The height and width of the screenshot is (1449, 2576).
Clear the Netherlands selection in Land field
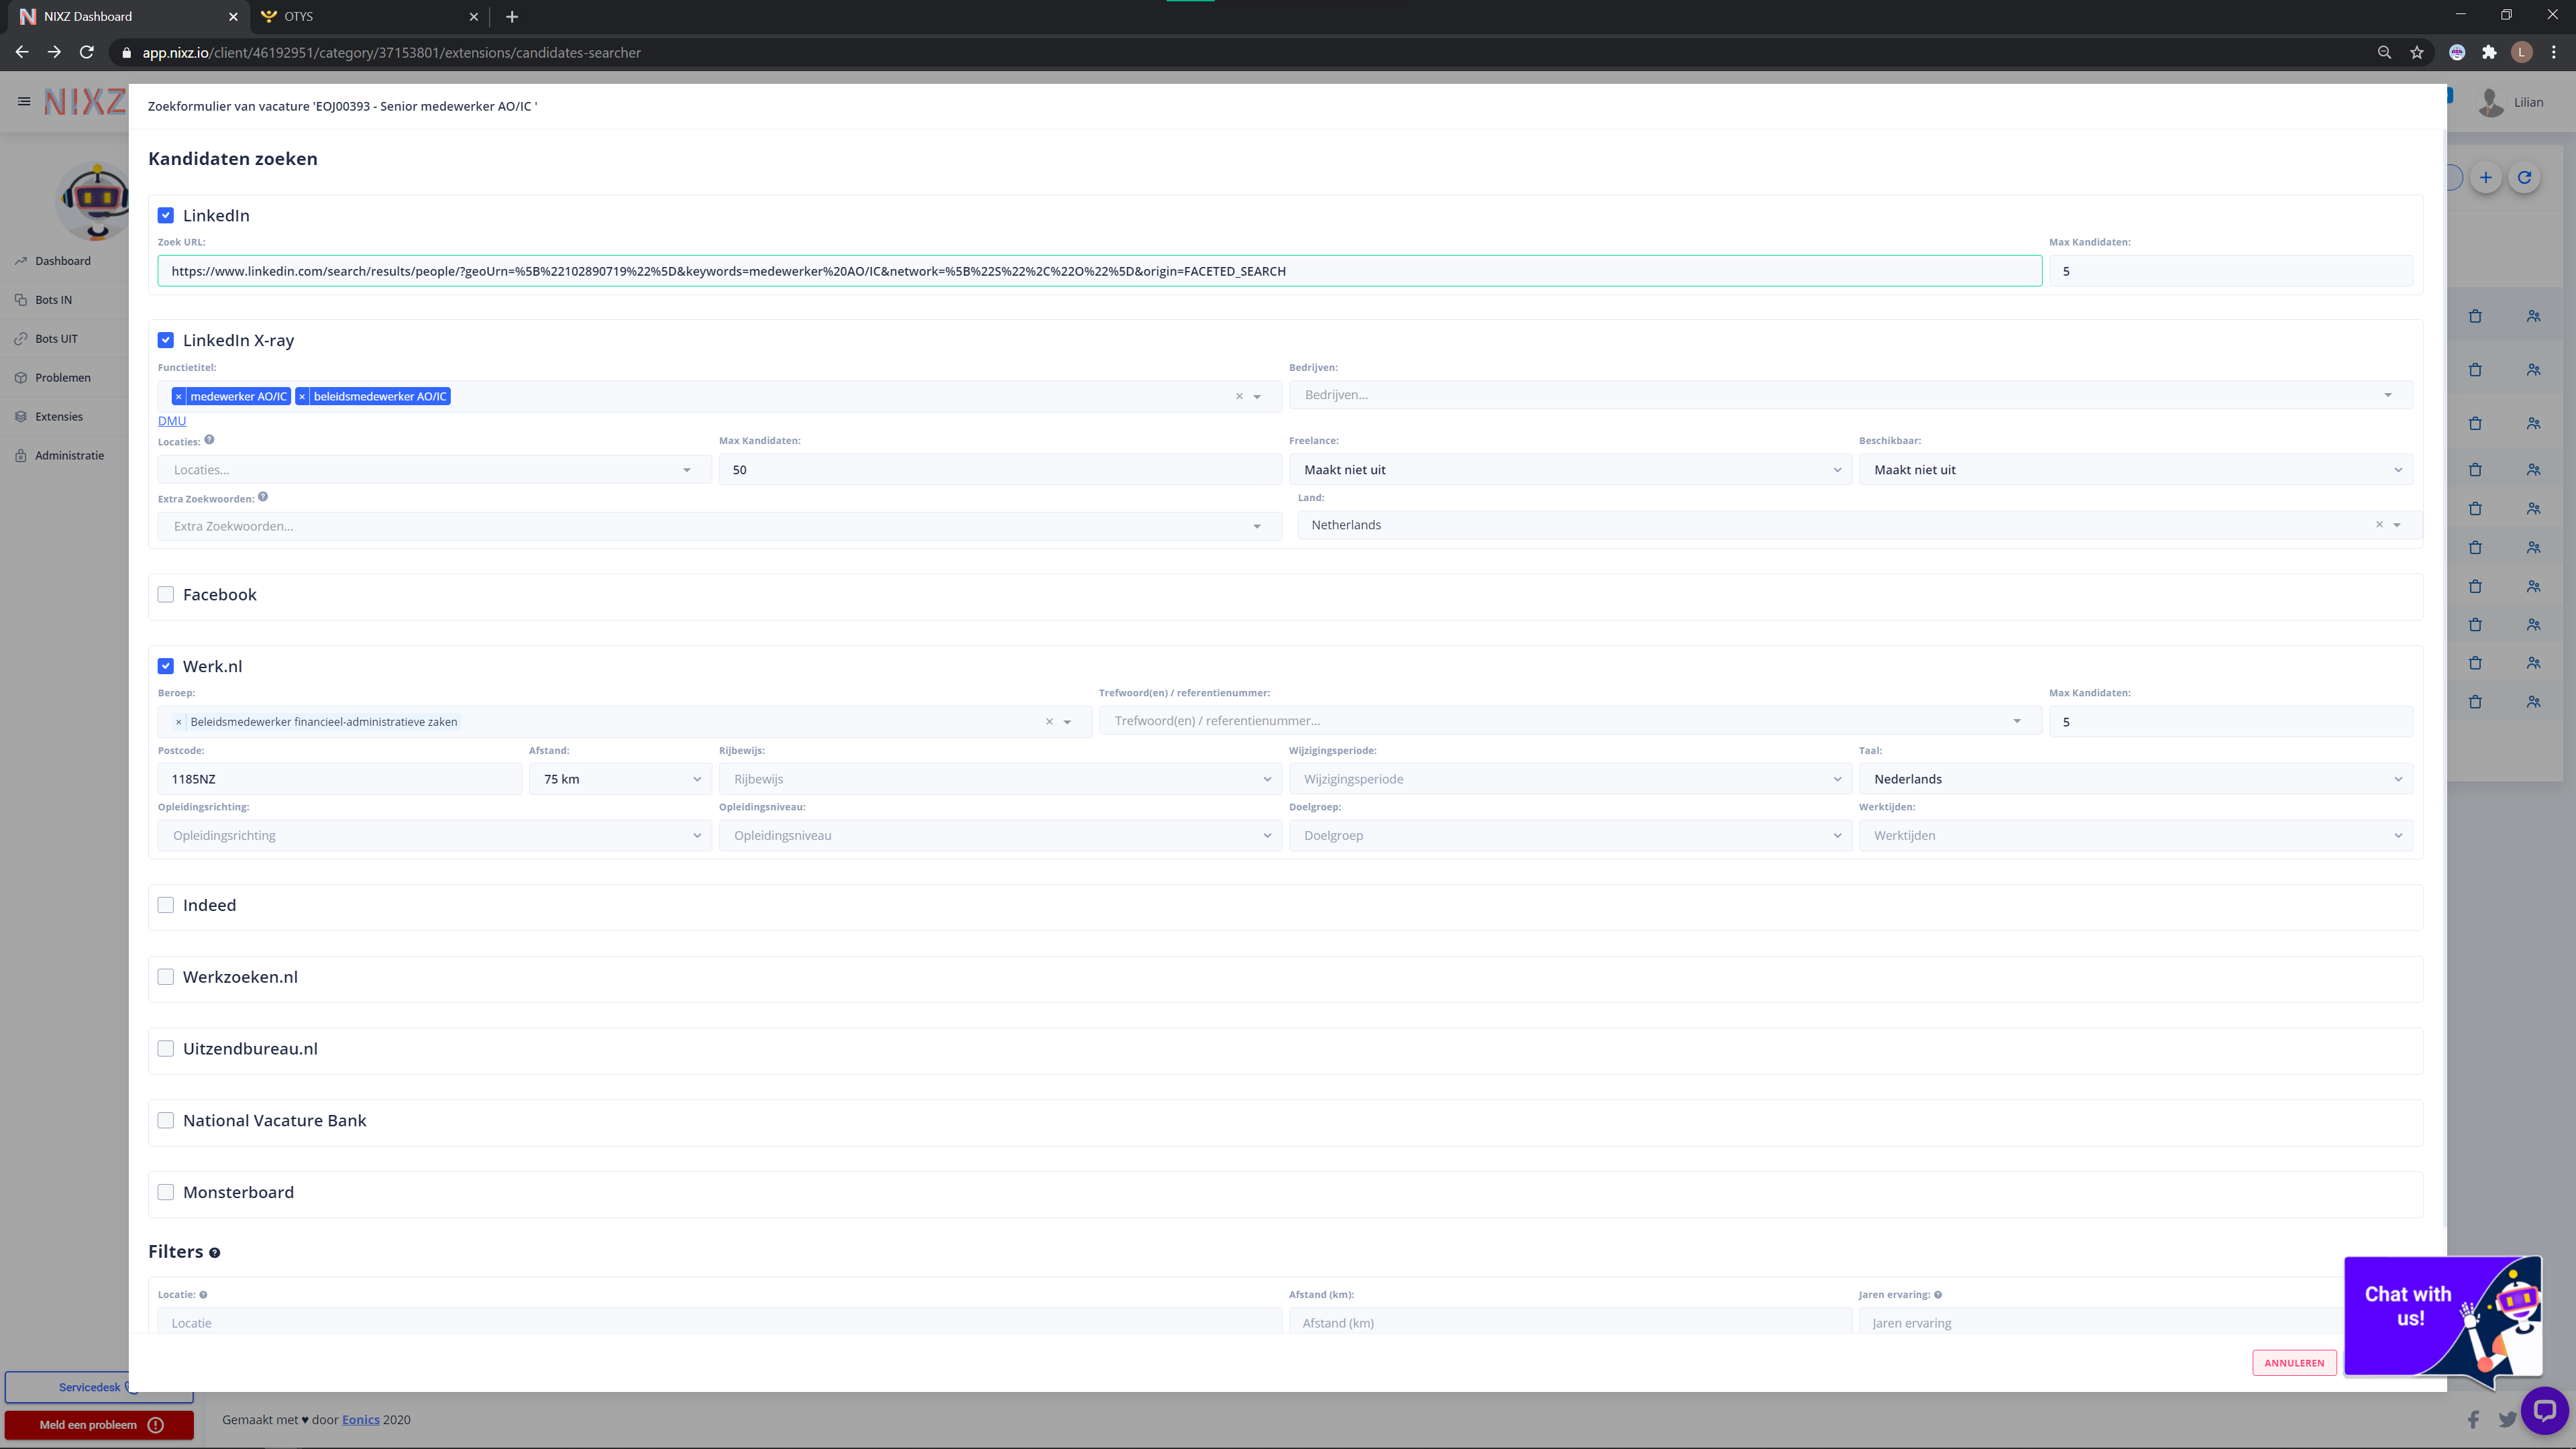[x=2379, y=525]
